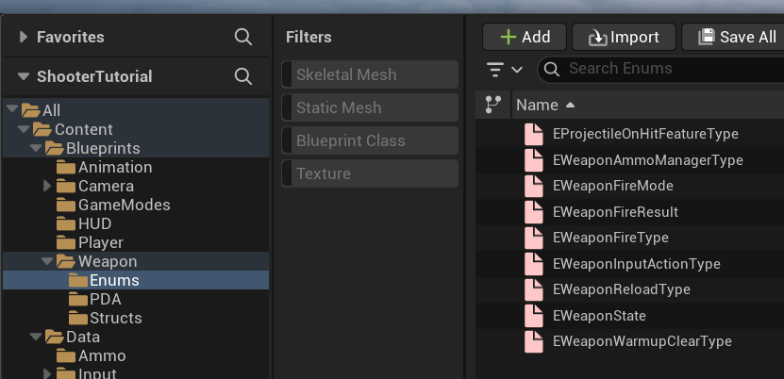Expand the Camera folder
Image resolution: width=784 pixels, height=379 pixels.
coord(47,186)
